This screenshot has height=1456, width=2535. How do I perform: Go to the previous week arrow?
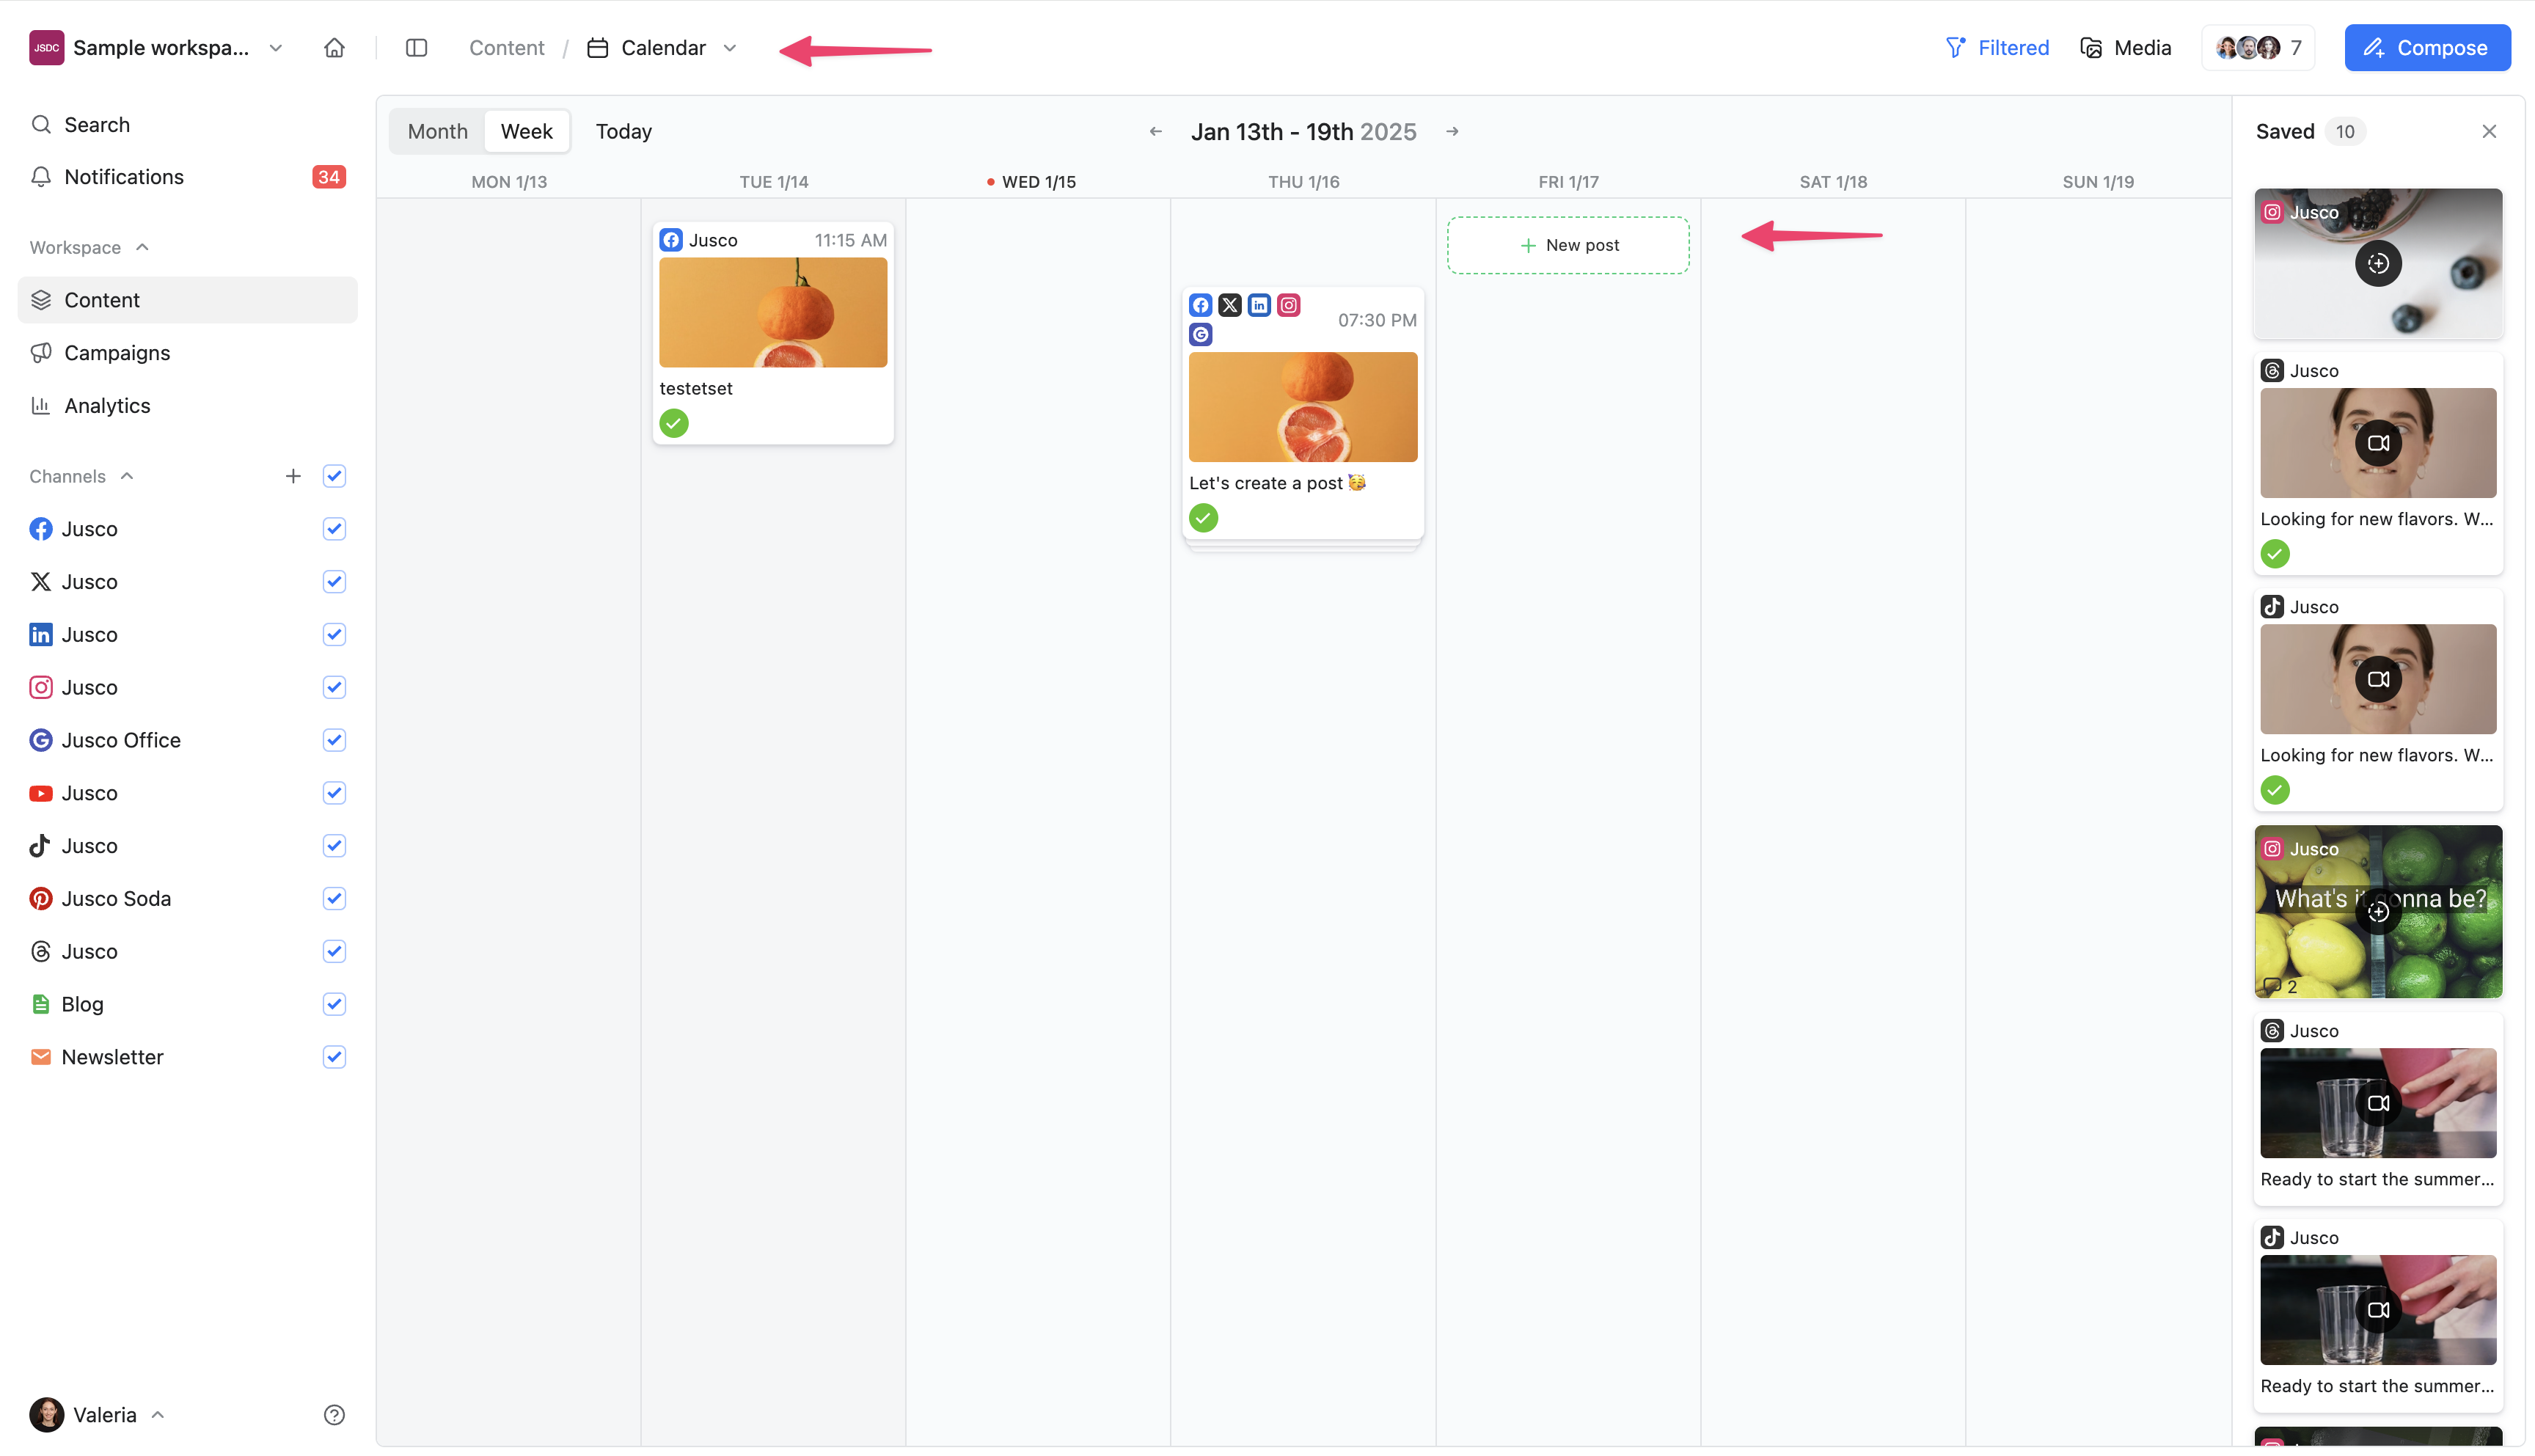1155,131
